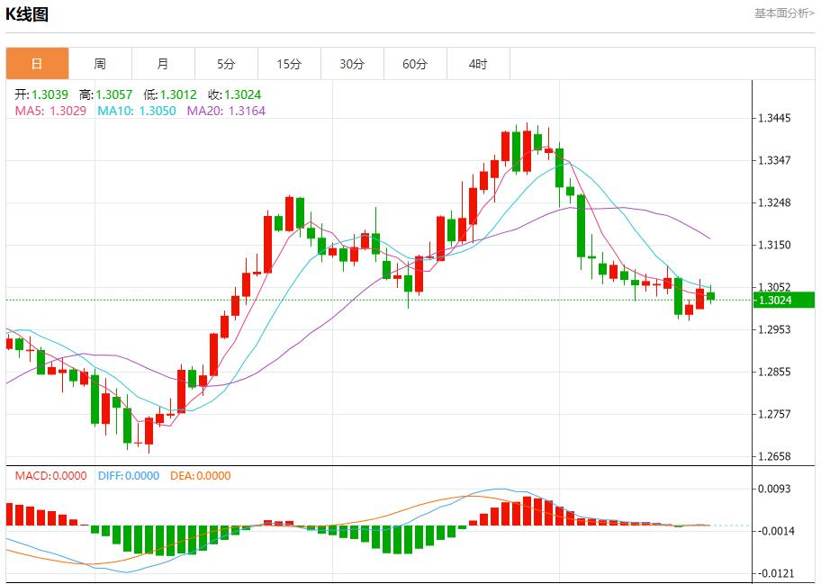This screenshot has height=584, width=821.
Task: Switch to the 4时 timeframe tab
Action: point(478,64)
